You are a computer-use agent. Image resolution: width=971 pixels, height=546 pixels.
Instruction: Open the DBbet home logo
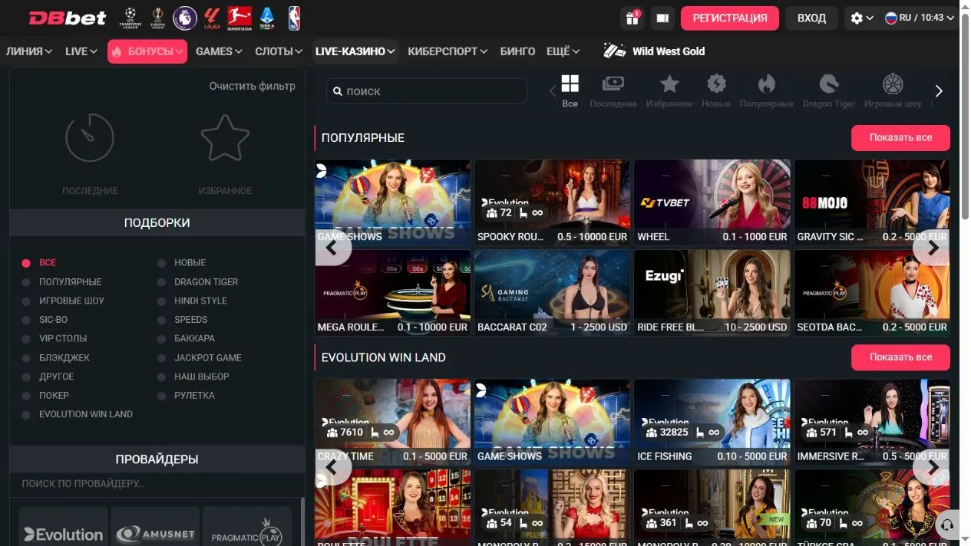68,18
